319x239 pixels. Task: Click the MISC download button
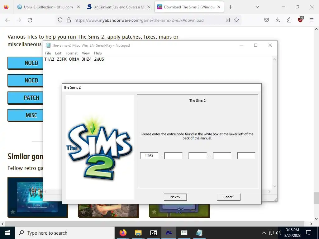coord(25,115)
